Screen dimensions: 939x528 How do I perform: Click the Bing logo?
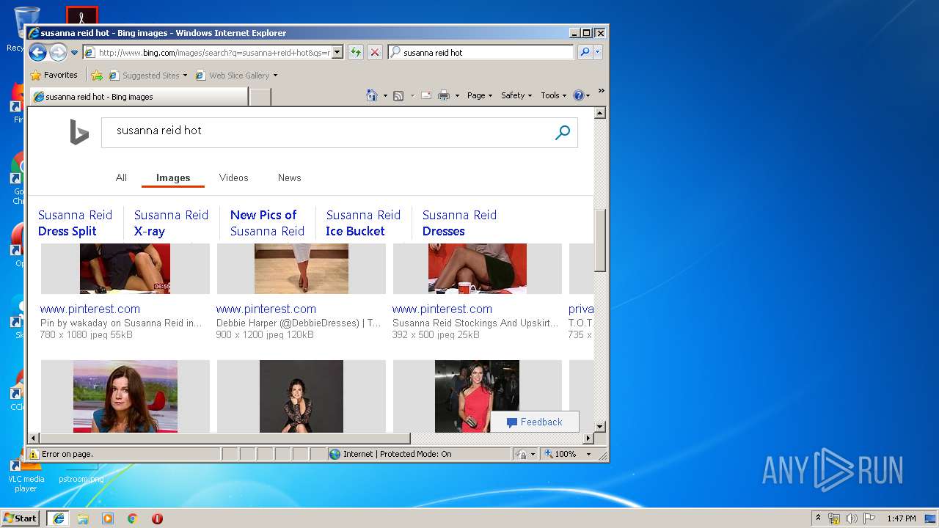pyautogui.click(x=79, y=132)
